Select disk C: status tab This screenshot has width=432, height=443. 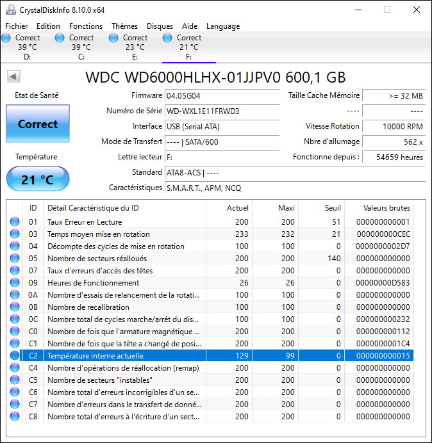[81, 47]
